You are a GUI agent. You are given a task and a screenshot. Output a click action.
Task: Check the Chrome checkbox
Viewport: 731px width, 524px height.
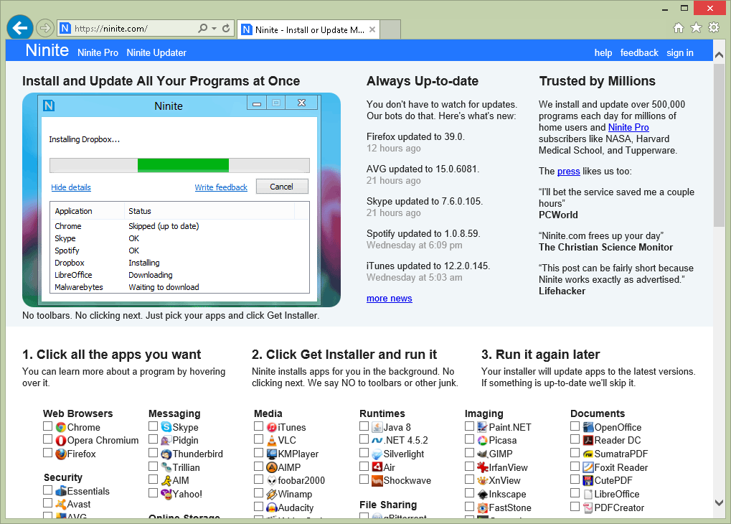click(x=47, y=426)
